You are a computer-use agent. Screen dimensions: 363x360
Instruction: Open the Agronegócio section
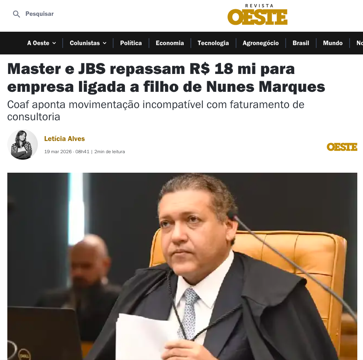(x=260, y=43)
